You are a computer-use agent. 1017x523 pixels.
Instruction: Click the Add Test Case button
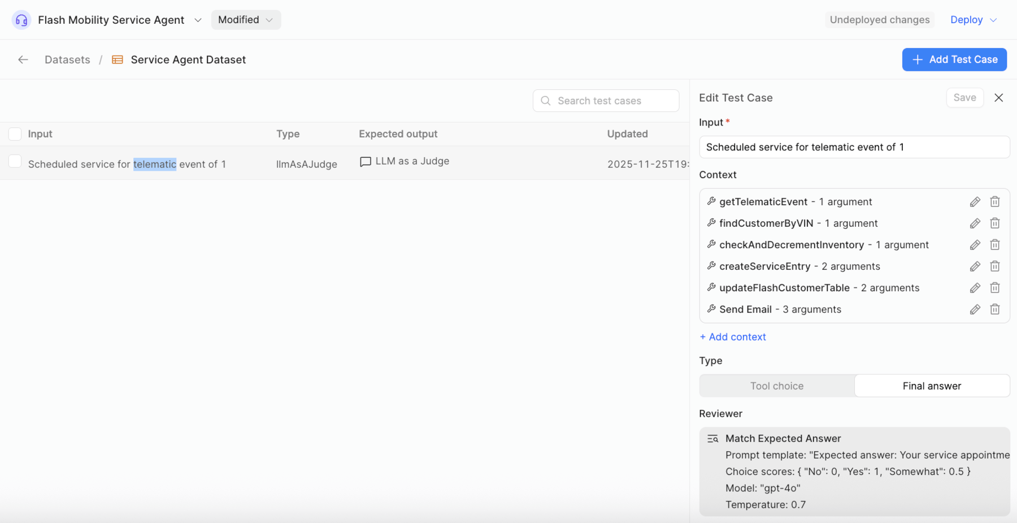pyautogui.click(x=954, y=59)
